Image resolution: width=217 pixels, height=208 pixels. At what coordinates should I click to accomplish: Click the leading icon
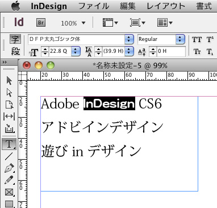89,52
